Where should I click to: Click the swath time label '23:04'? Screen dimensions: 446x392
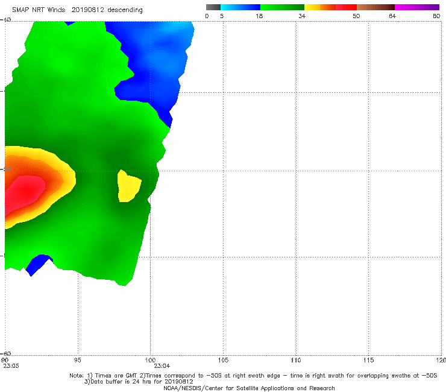[x=162, y=366]
